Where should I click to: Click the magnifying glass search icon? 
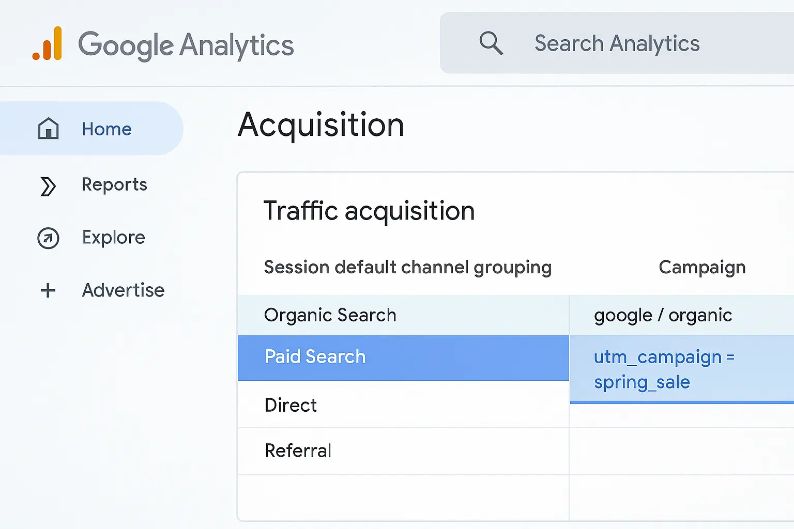tap(491, 43)
